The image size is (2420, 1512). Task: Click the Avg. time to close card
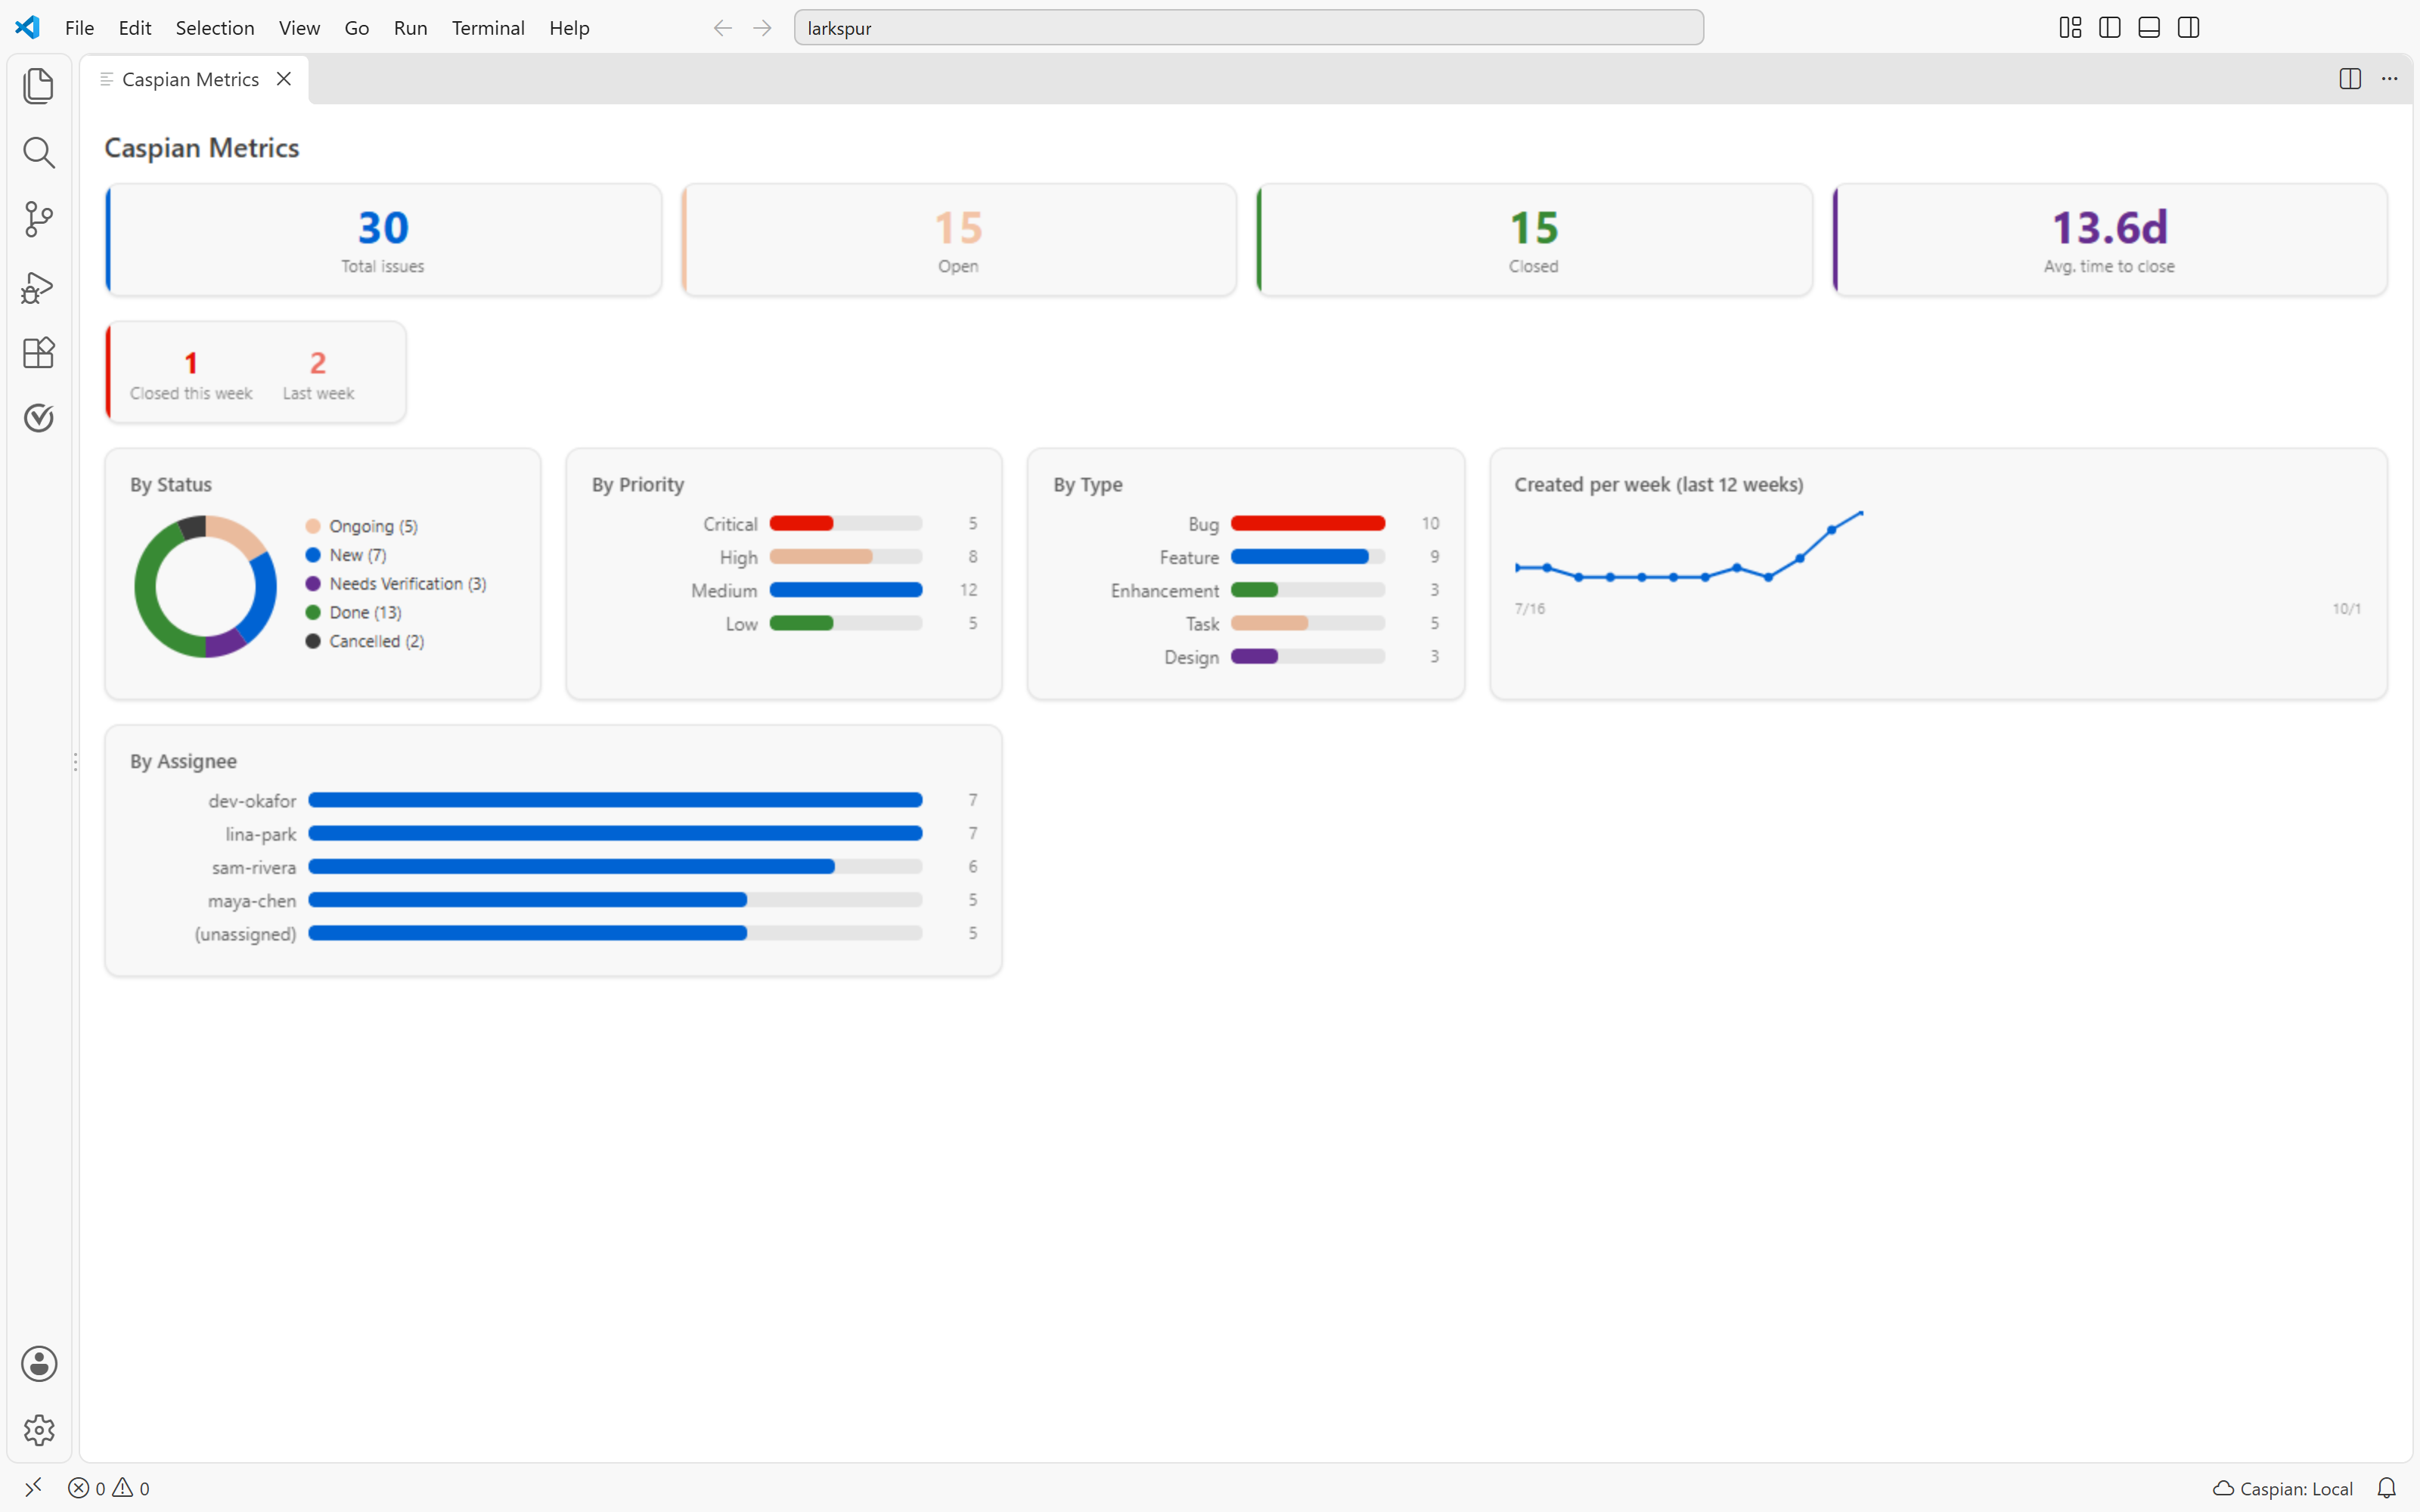pos(2109,240)
